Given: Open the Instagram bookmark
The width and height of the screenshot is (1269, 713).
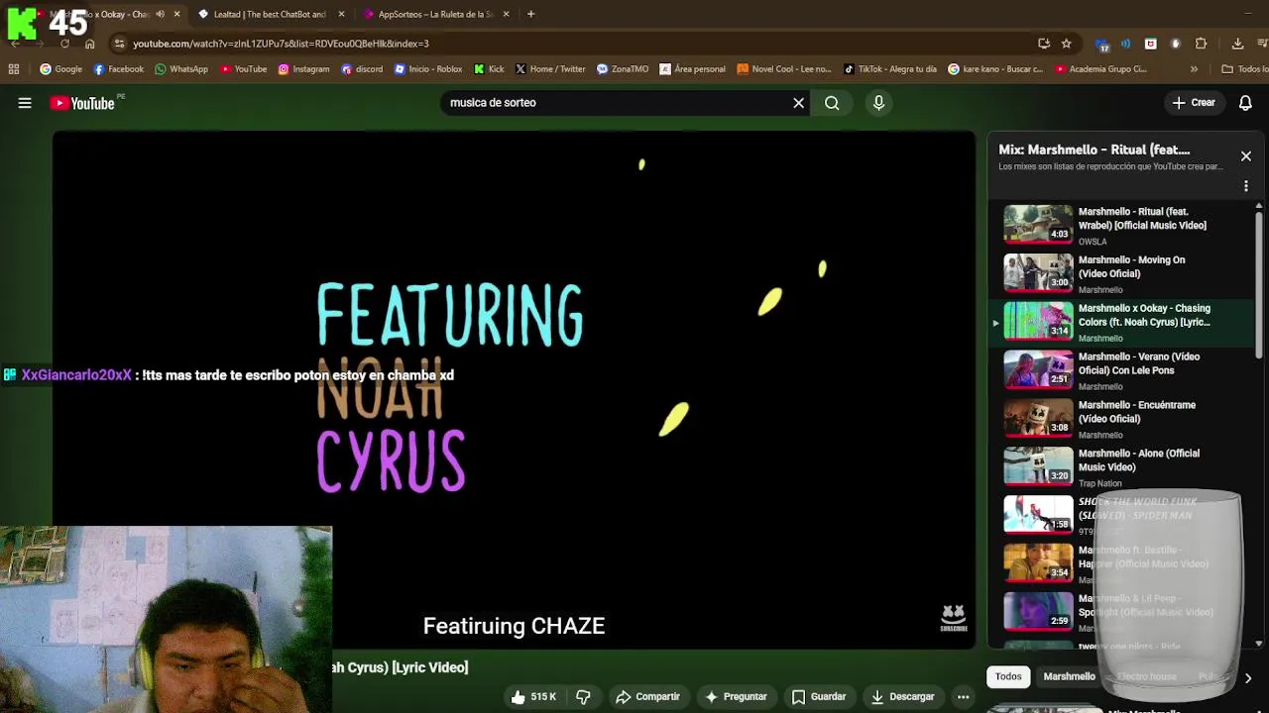Looking at the screenshot, I should pos(303,69).
